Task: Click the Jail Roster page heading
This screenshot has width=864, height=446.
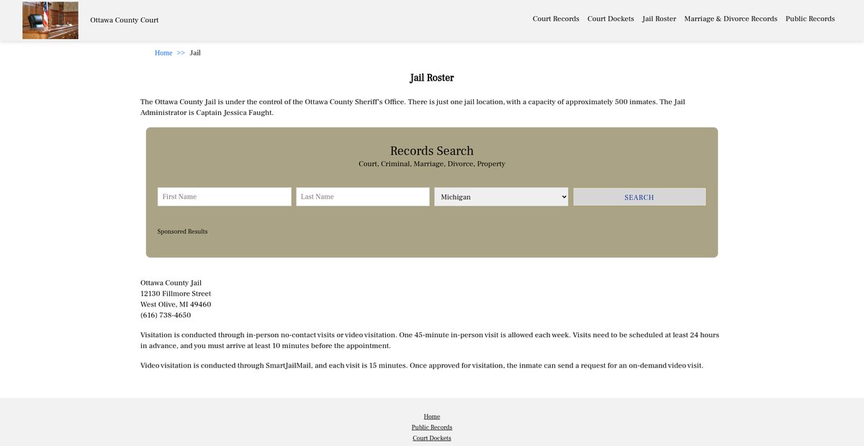Action: [x=432, y=78]
